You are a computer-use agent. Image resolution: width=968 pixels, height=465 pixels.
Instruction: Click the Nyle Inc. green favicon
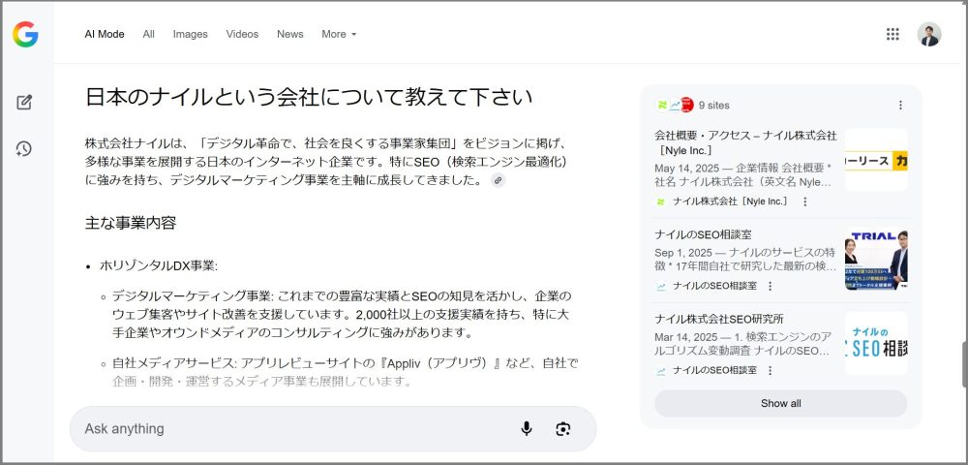point(660,201)
